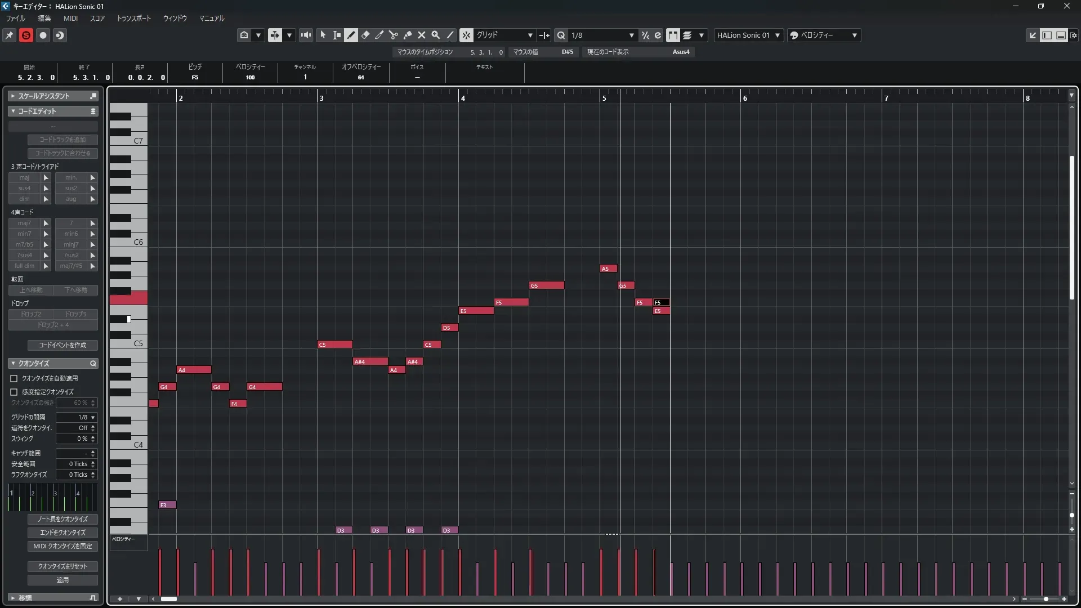Select the Draw pencil tool
The width and height of the screenshot is (1081, 608).
351,35
